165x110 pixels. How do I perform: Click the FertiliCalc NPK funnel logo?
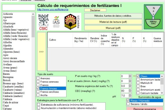[153, 17]
